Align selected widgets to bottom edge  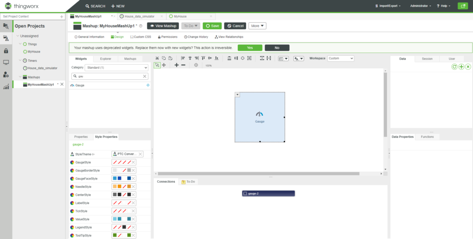(x=217, y=58)
